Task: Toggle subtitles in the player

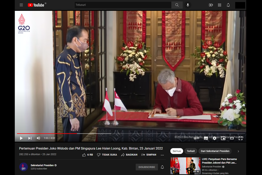Action: [206, 138]
